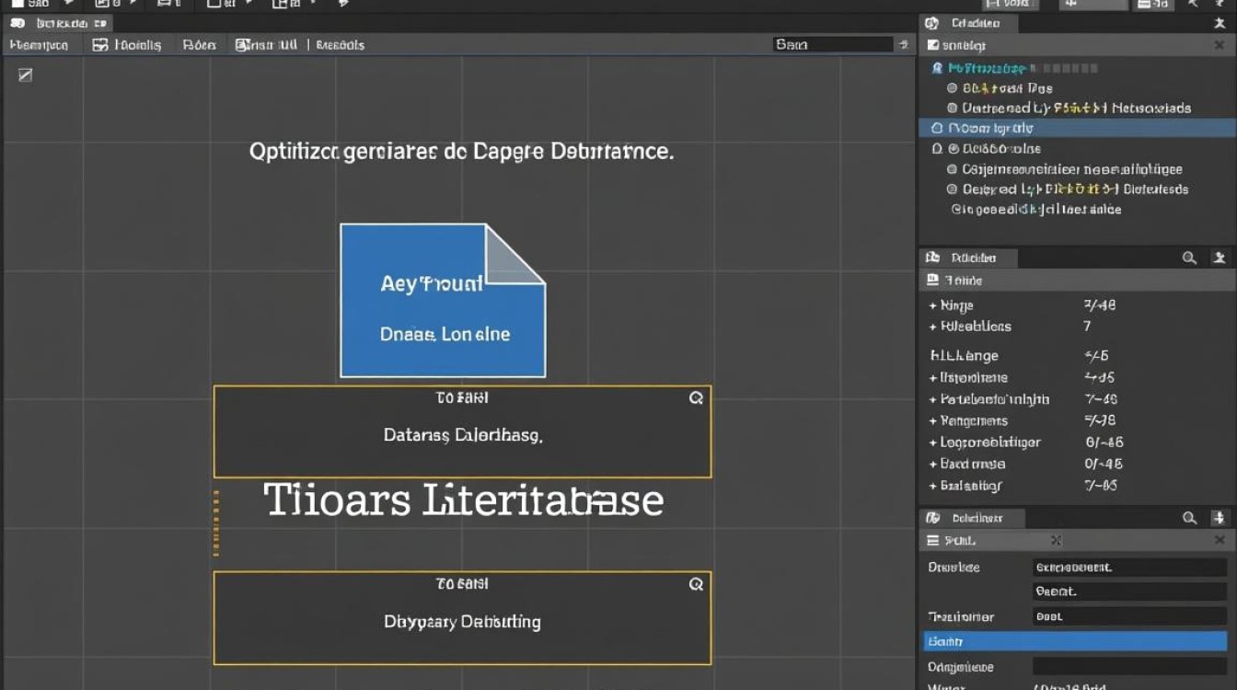Select the third tab in the canvas toolbar

tap(199, 44)
